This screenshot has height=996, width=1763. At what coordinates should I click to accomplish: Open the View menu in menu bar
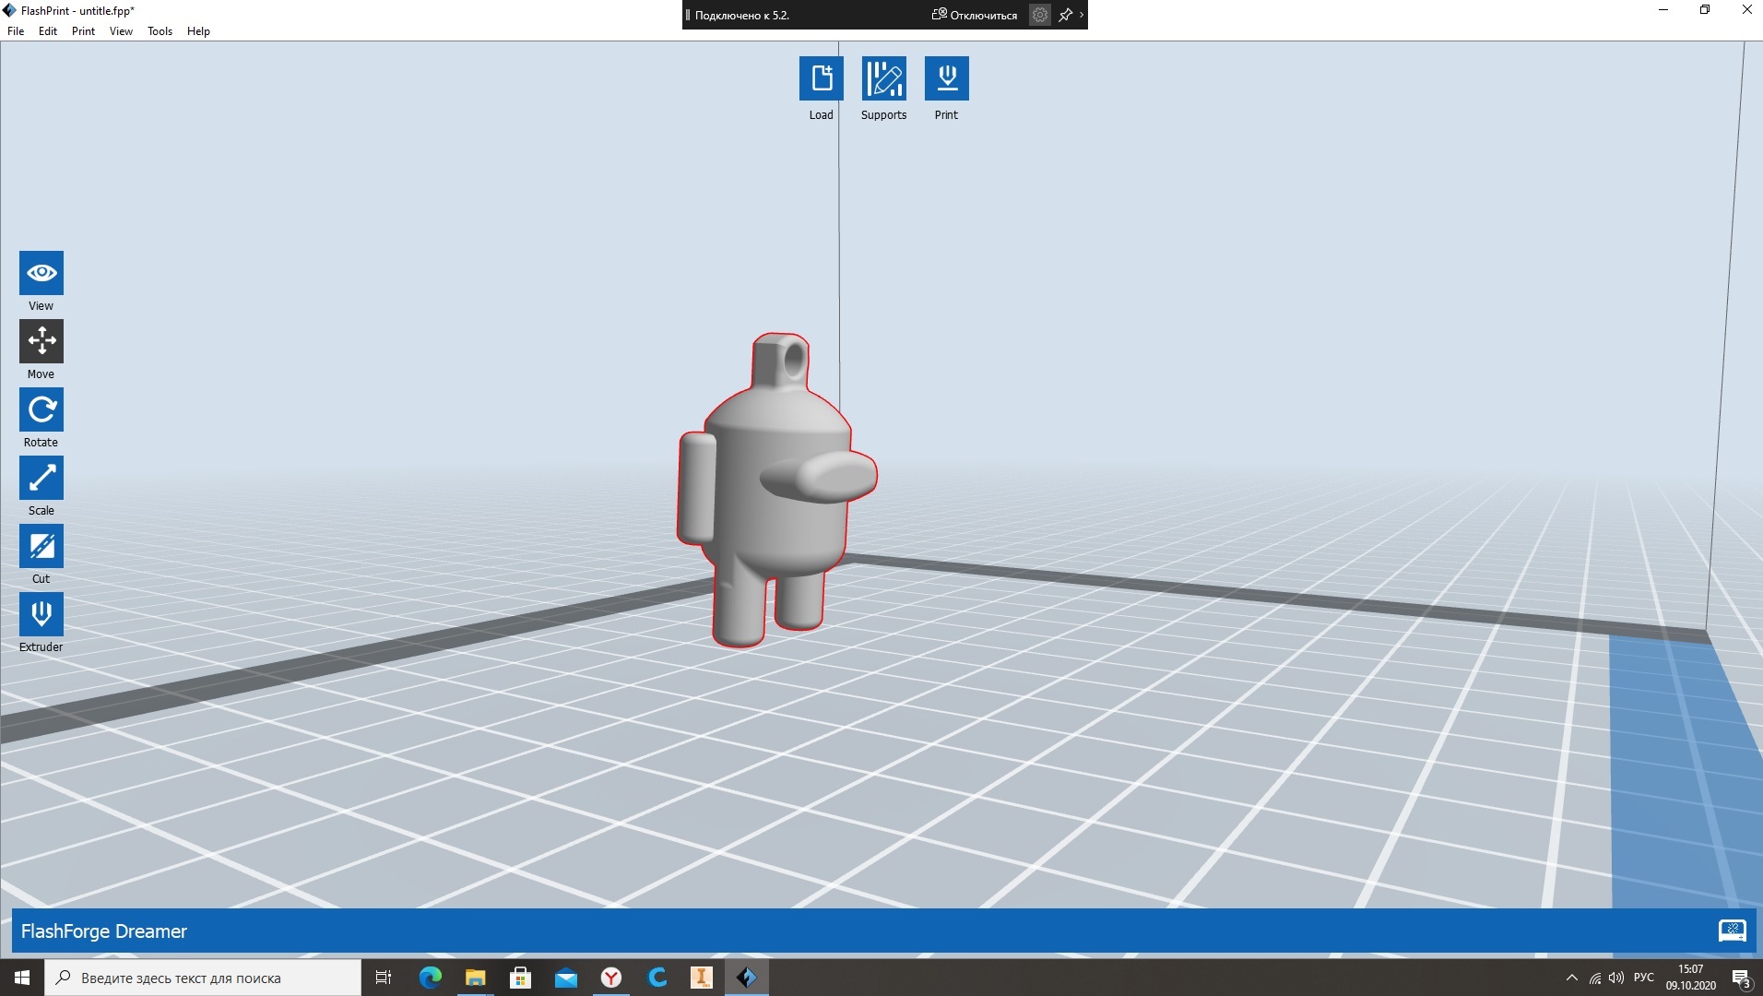click(121, 31)
